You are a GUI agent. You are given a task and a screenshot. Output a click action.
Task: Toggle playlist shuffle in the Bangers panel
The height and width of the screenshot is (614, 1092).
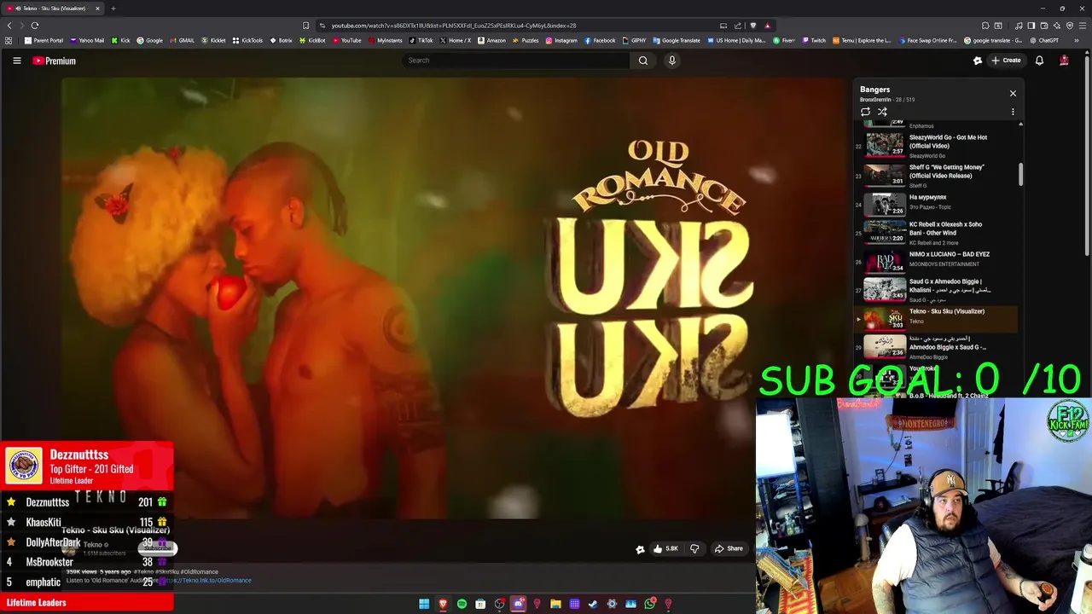(882, 112)
